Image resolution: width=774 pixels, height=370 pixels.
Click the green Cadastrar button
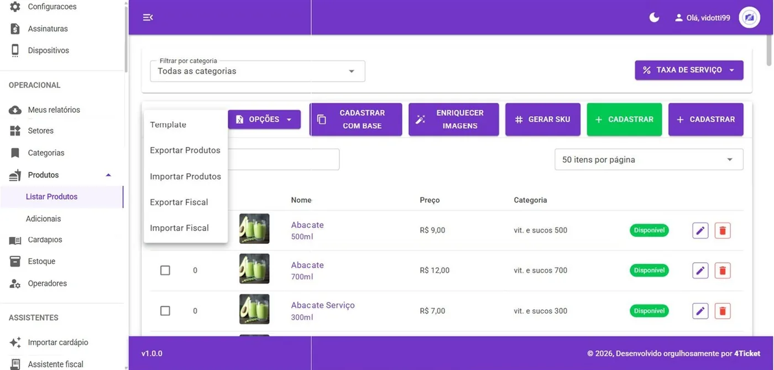tap(624, 119)
